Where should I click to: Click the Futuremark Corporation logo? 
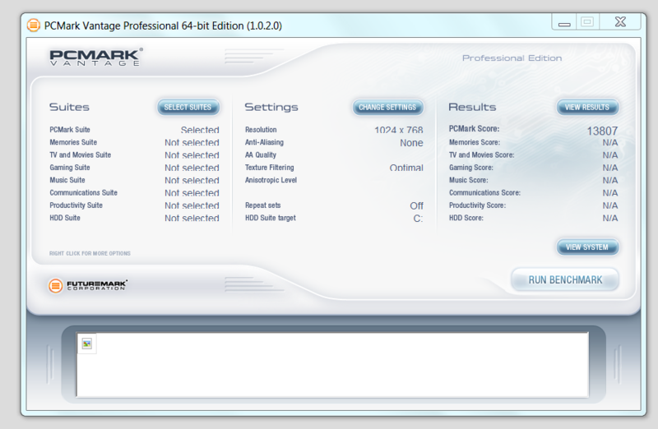[88, 285]
